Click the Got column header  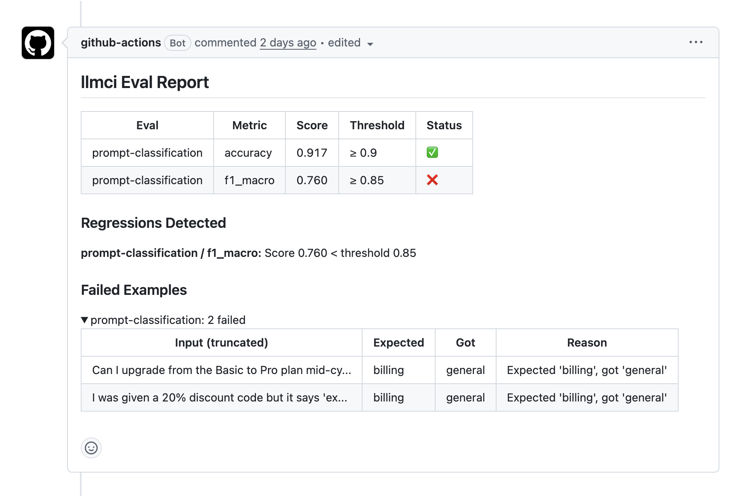click(465, 343)
